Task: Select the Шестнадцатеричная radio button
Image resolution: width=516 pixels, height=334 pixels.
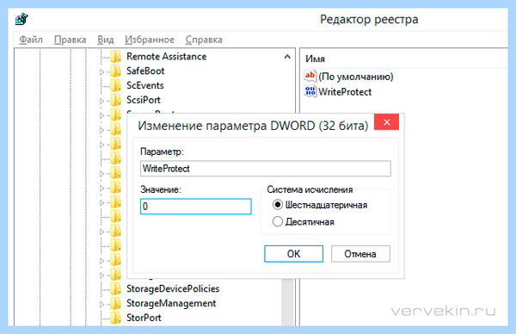Action: (x=278, y=205)
